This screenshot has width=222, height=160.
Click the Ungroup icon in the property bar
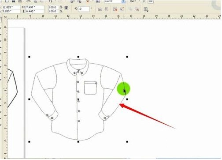pyautogui.click(x=115, y=9)
